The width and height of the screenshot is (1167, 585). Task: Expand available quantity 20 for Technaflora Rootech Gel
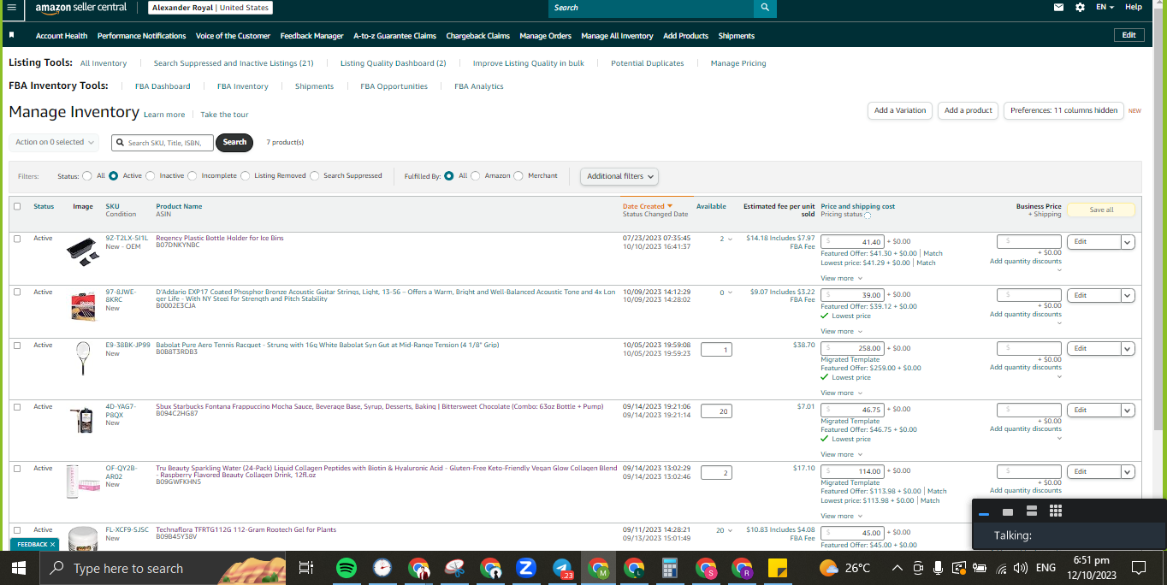click(725, 530)
